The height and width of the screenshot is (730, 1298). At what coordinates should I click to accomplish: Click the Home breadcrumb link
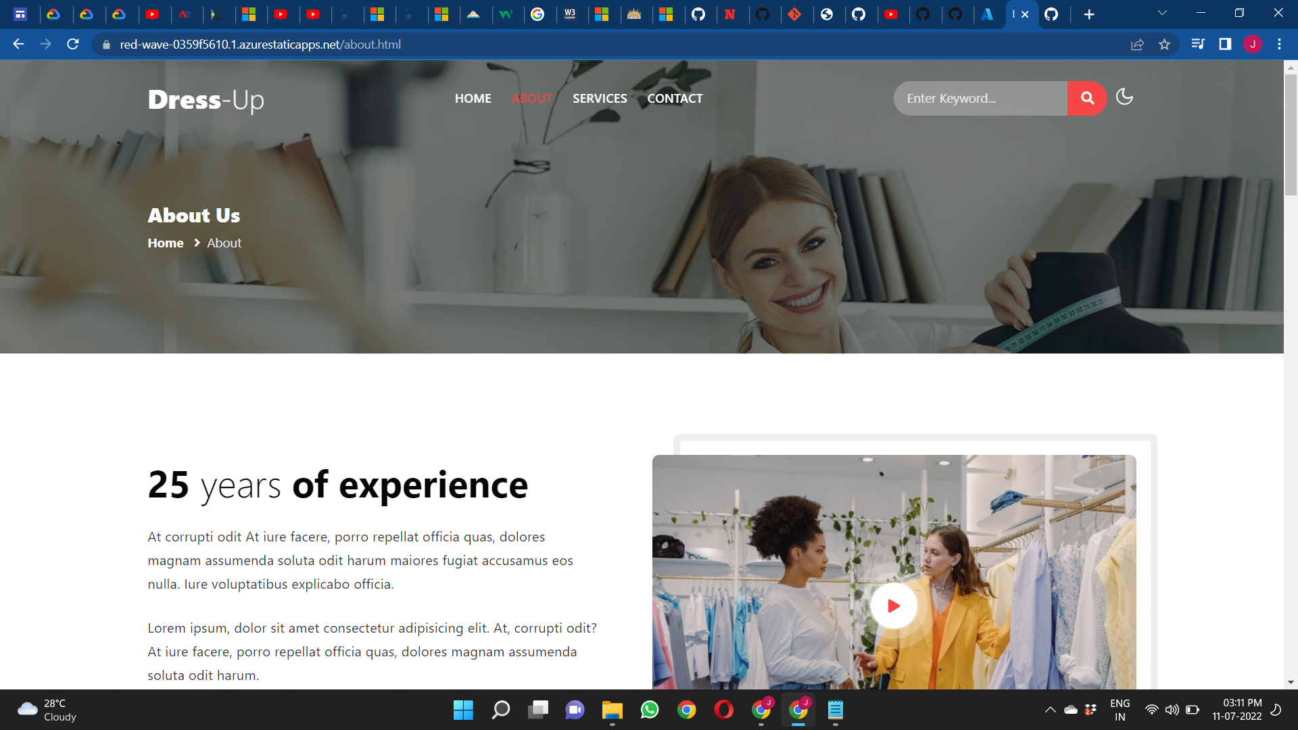click(x=166, y=243)
